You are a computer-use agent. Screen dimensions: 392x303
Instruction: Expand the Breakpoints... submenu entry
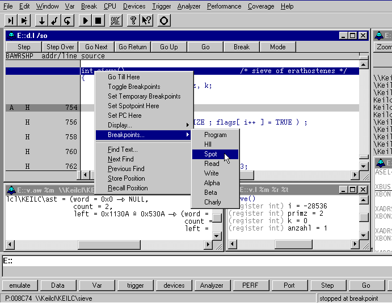click(144, 135)
